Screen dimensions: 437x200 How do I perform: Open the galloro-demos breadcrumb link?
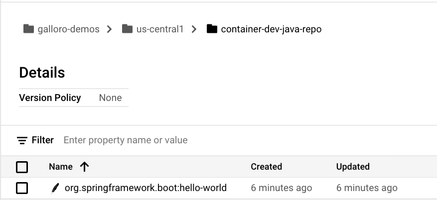pos(68,29)
